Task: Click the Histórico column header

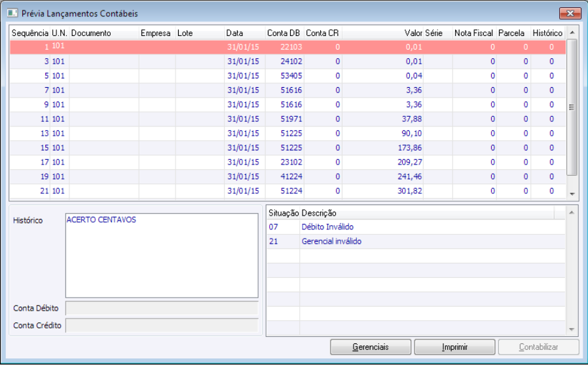Action: coord(548,33)
